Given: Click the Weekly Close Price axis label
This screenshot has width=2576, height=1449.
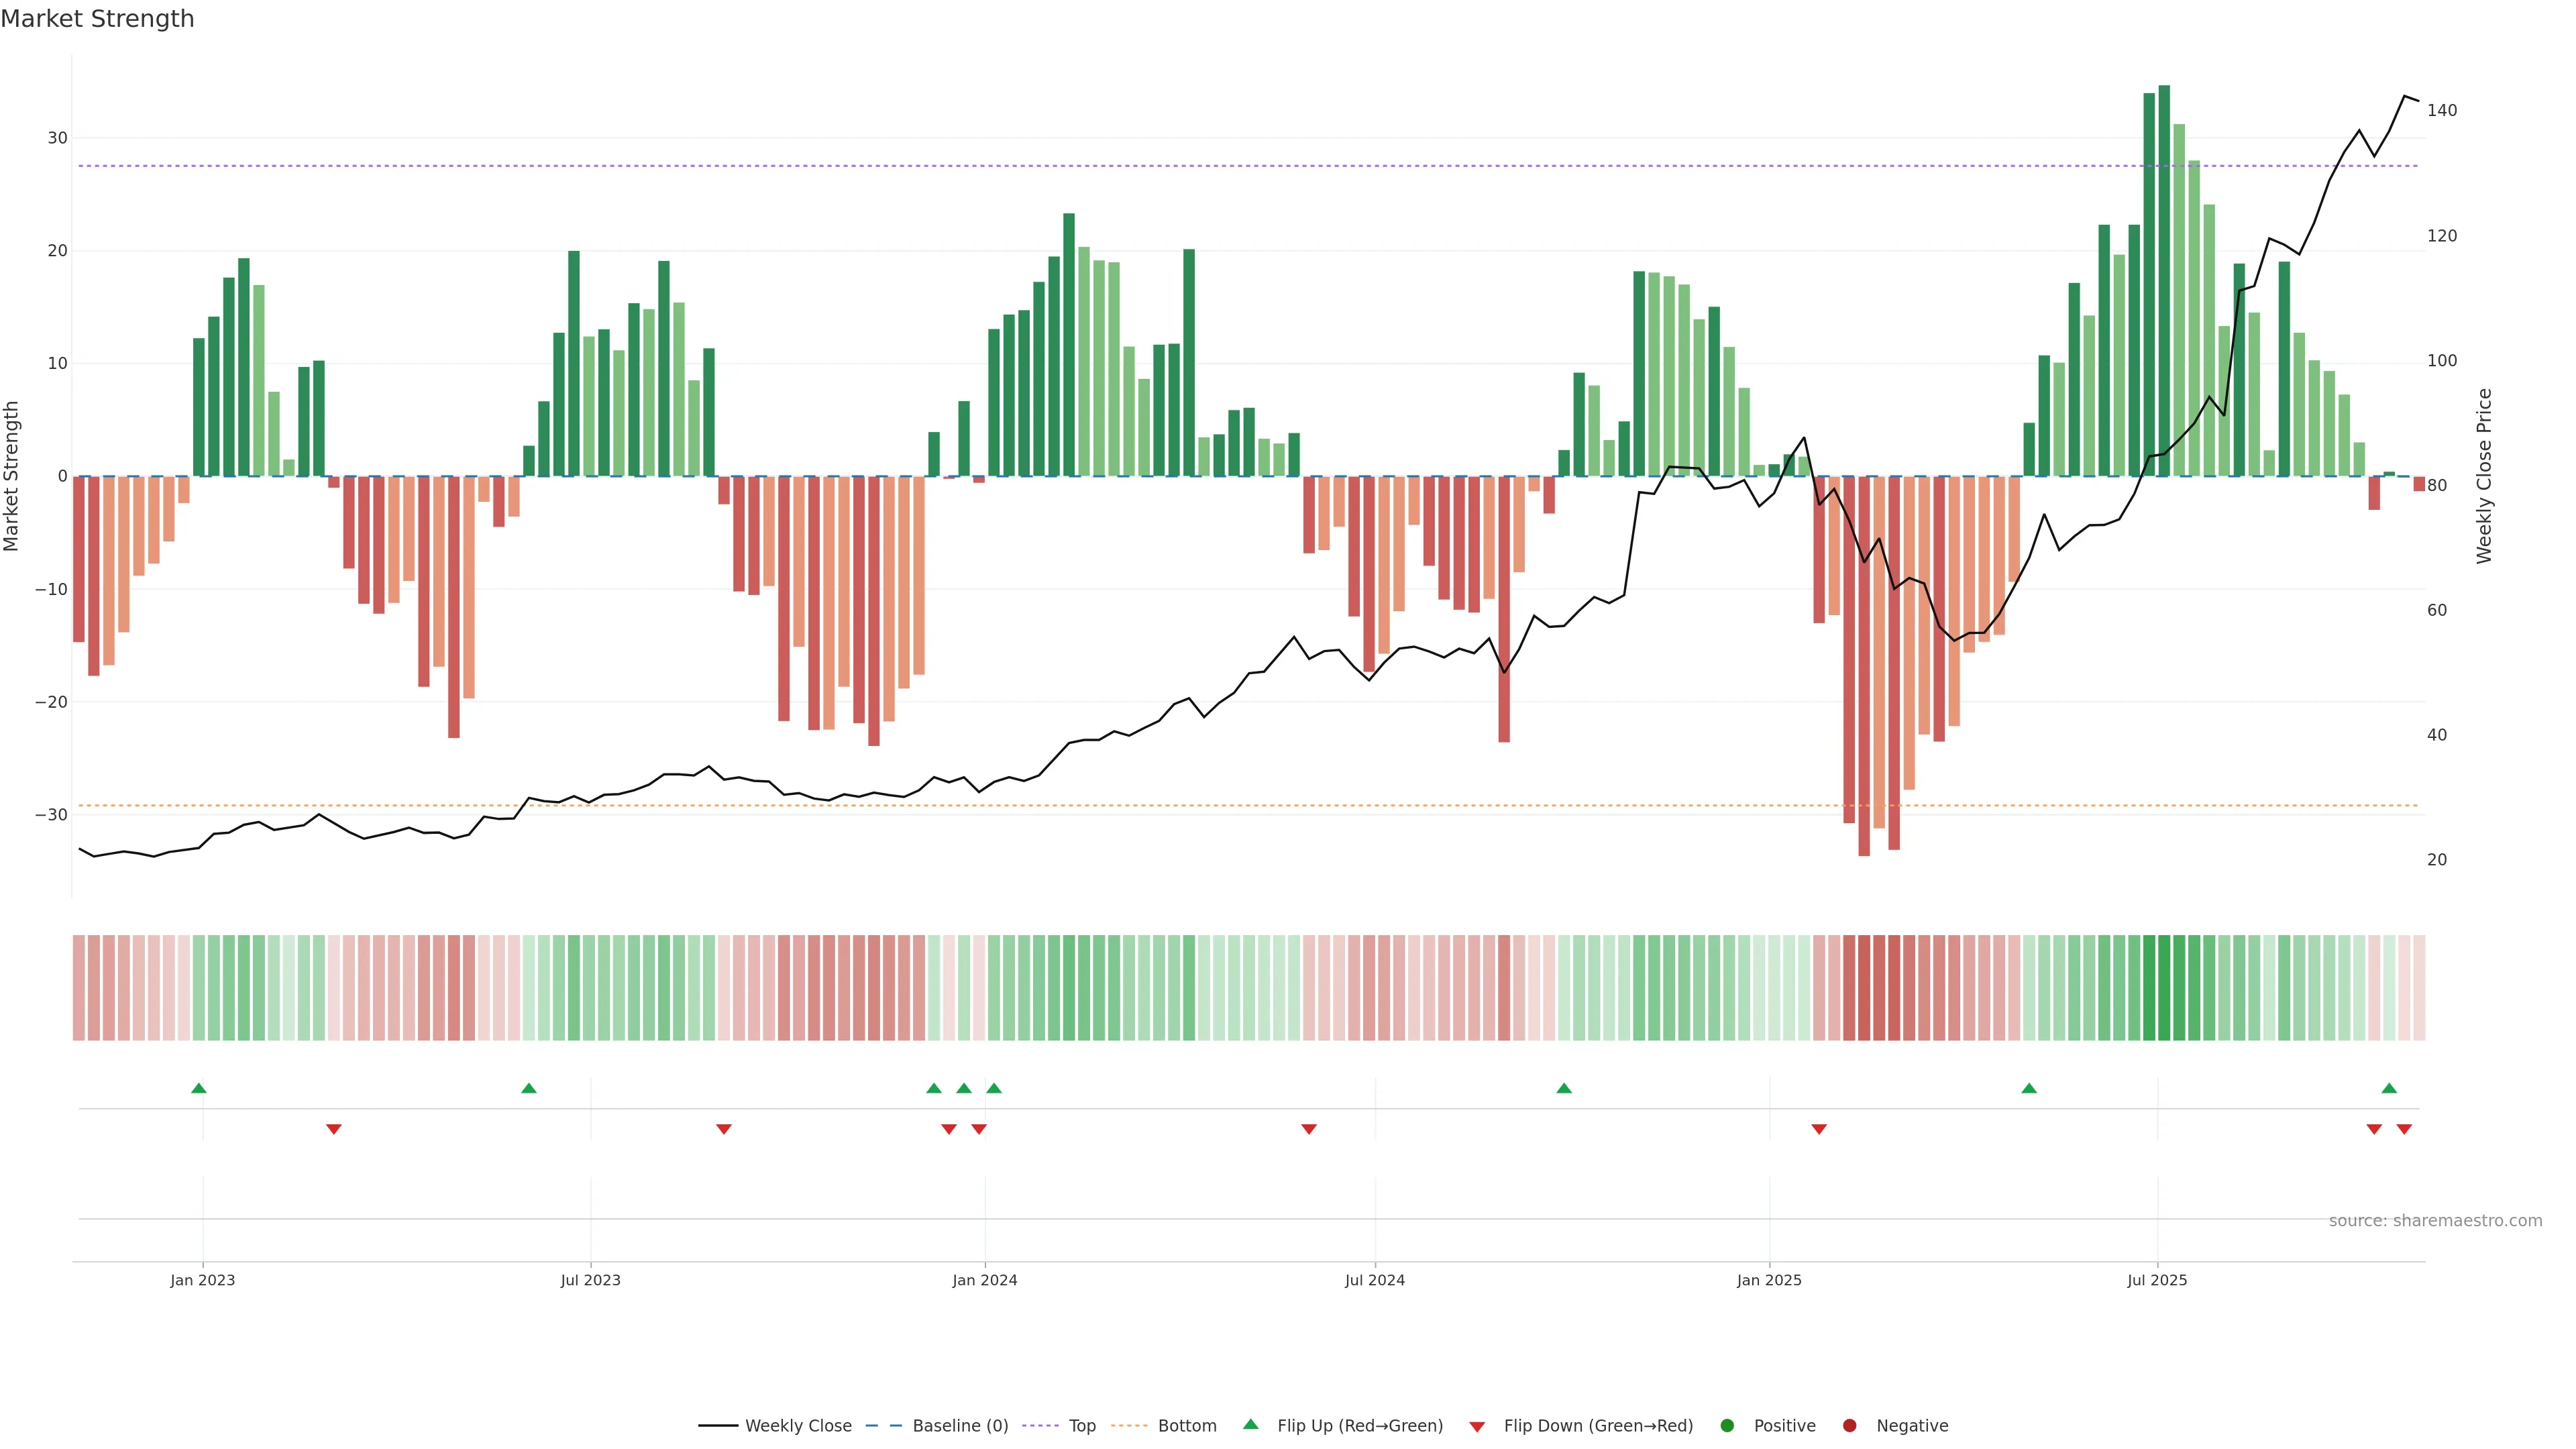Looking at the screenshot, I should (2485, 476).
